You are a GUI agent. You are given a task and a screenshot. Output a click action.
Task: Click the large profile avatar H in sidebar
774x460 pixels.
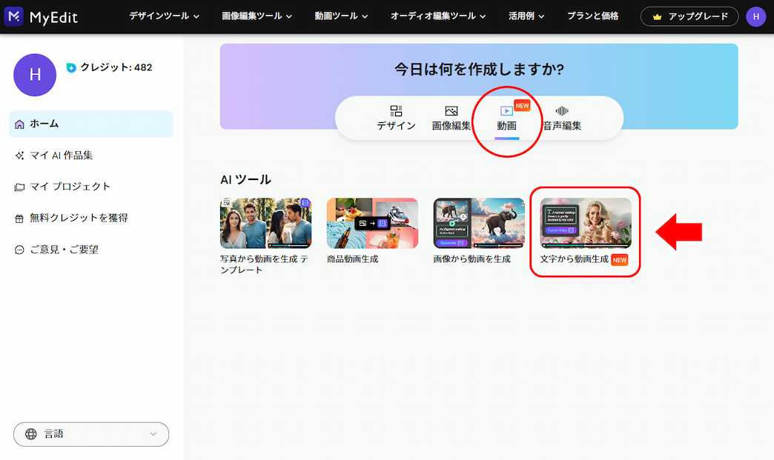click(35, 75)
